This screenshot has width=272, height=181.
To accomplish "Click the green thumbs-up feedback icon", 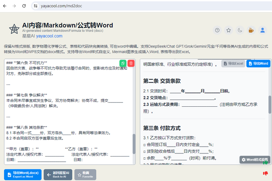I will pos(266,163).
